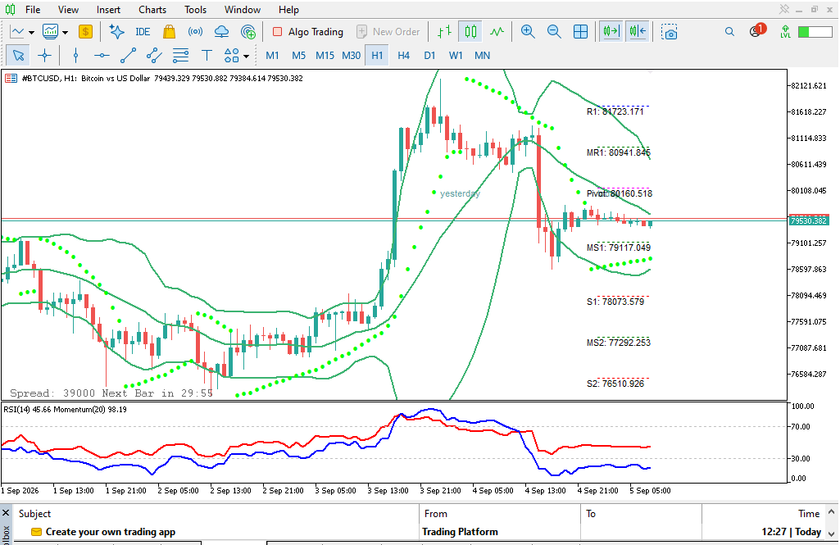Close the Toolbox panel
The image size is (840, 545).
(x=6, y=513)
